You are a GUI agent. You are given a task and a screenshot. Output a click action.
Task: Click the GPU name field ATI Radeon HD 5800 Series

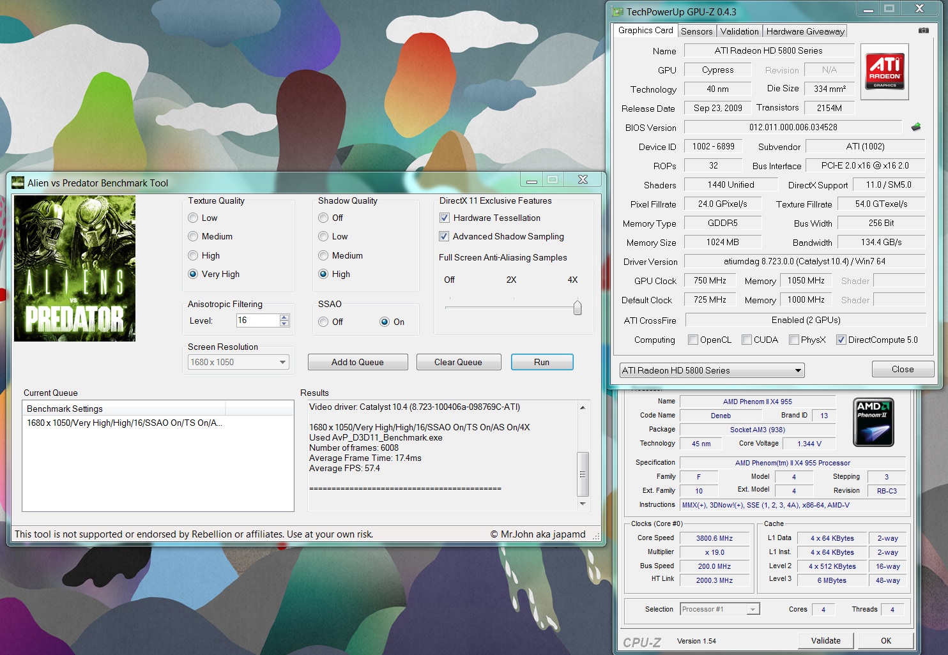click(769, 50)
